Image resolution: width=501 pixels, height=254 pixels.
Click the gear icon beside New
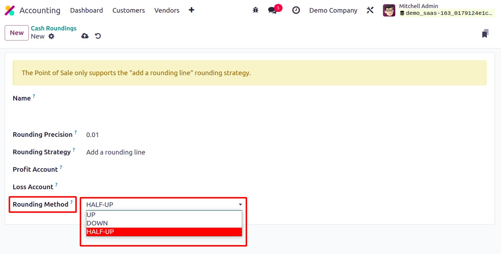pos(51,36)
